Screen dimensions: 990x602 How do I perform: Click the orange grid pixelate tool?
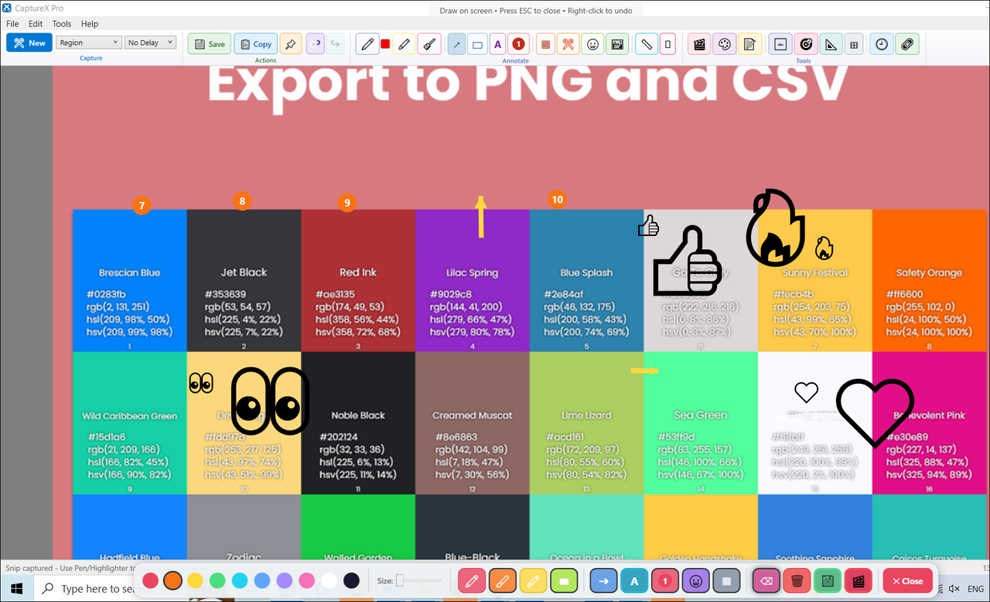[545, 44]
